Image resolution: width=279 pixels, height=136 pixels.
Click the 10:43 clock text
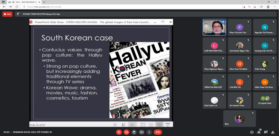(x=7, y=132)
